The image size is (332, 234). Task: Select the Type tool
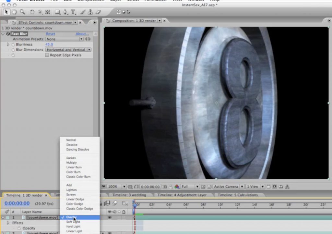pyautogui.click(x=73, y=12)
